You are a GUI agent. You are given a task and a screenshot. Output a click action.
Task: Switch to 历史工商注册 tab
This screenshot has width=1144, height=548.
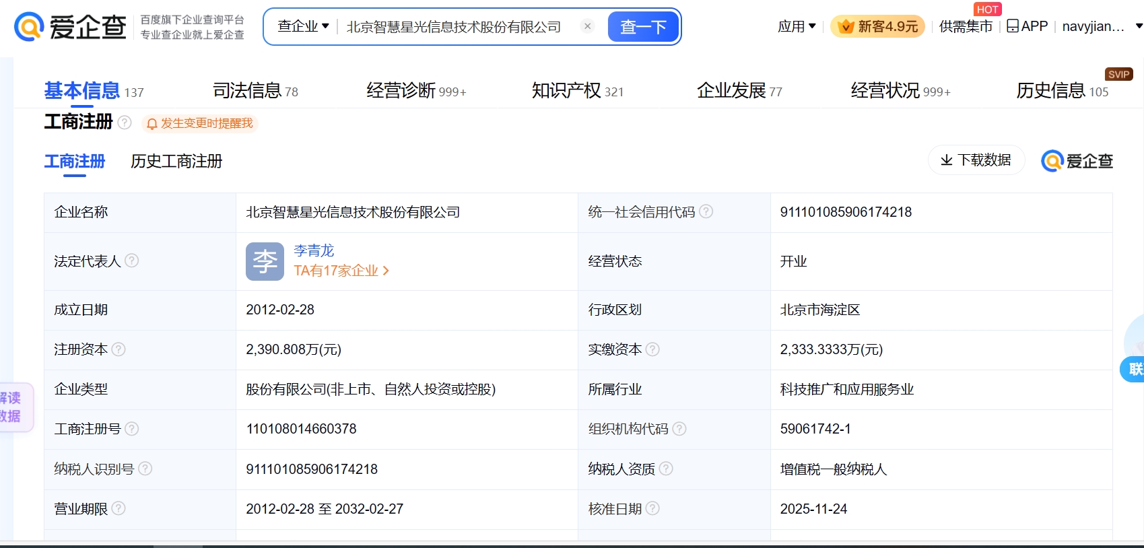176,162
